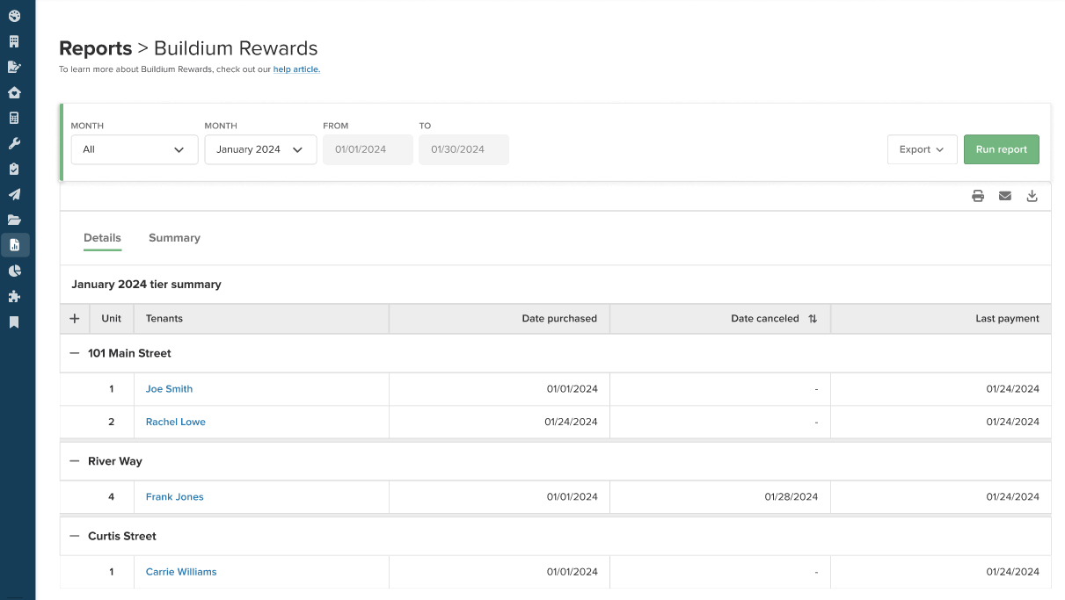Collapse the 101 Main Street group
The height and width of the screenshot is (600, 1065).
[75, 353]
